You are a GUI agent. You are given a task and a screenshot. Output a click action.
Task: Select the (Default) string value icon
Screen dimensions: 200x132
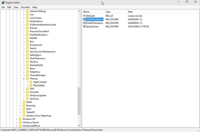[x=84, y=16]
